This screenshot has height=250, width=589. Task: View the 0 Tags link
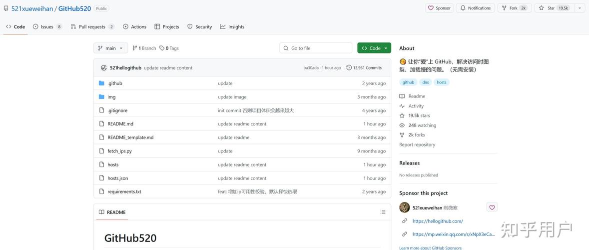tap(169, 48)
